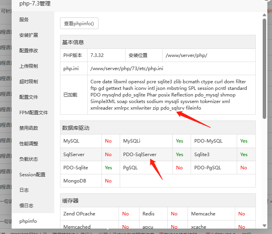Click the 基本信息 section header
The image size is (272, 234).
click(x=158, y=42)
